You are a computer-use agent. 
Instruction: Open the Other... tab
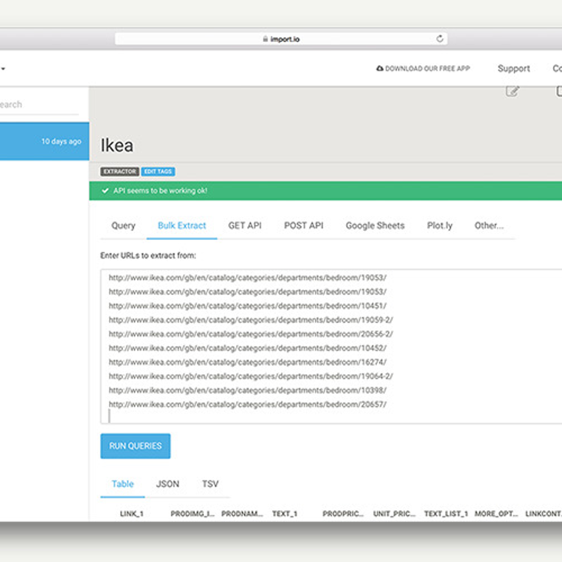point(489,225)
